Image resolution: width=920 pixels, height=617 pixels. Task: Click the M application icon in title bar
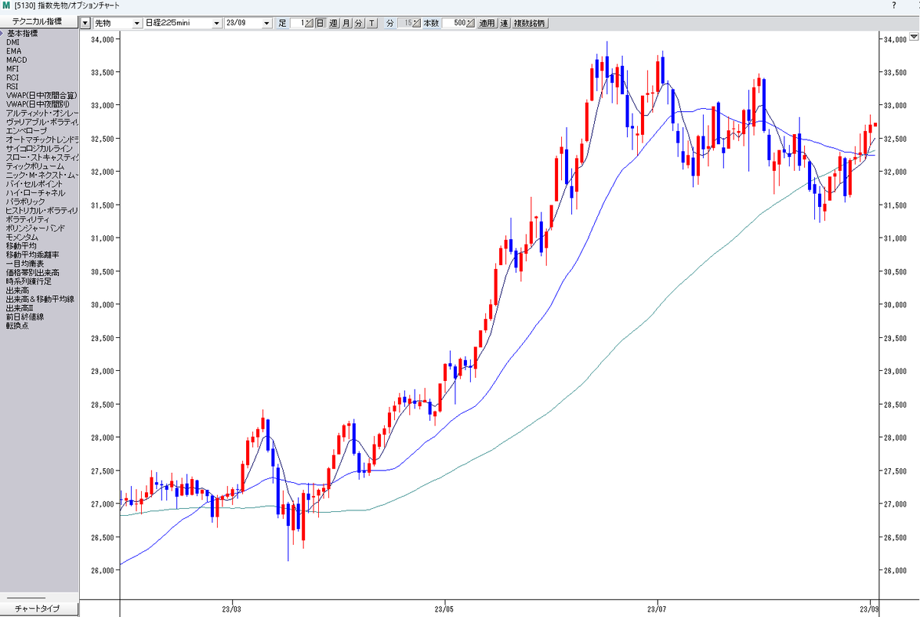coord(7,5)
